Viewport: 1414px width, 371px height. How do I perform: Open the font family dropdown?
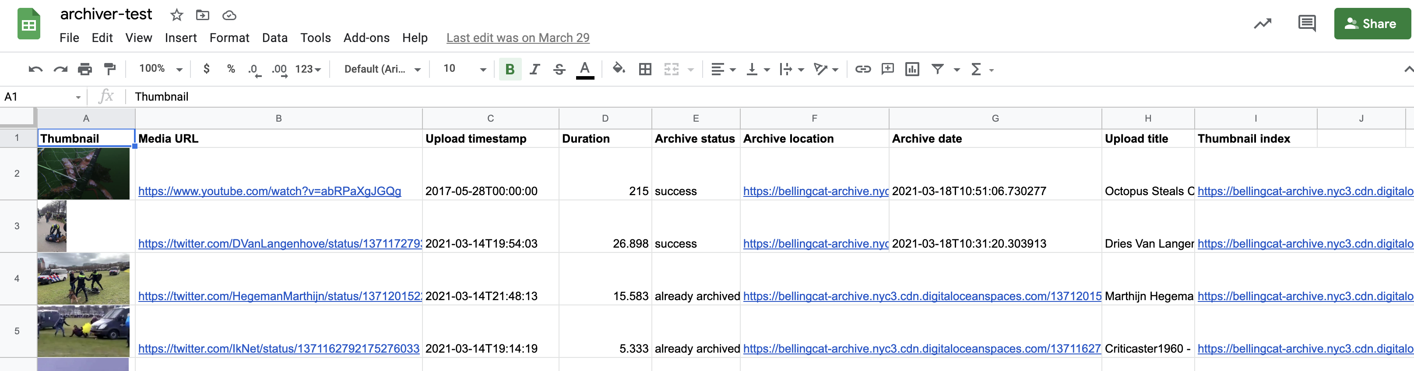tap(381, 69)
